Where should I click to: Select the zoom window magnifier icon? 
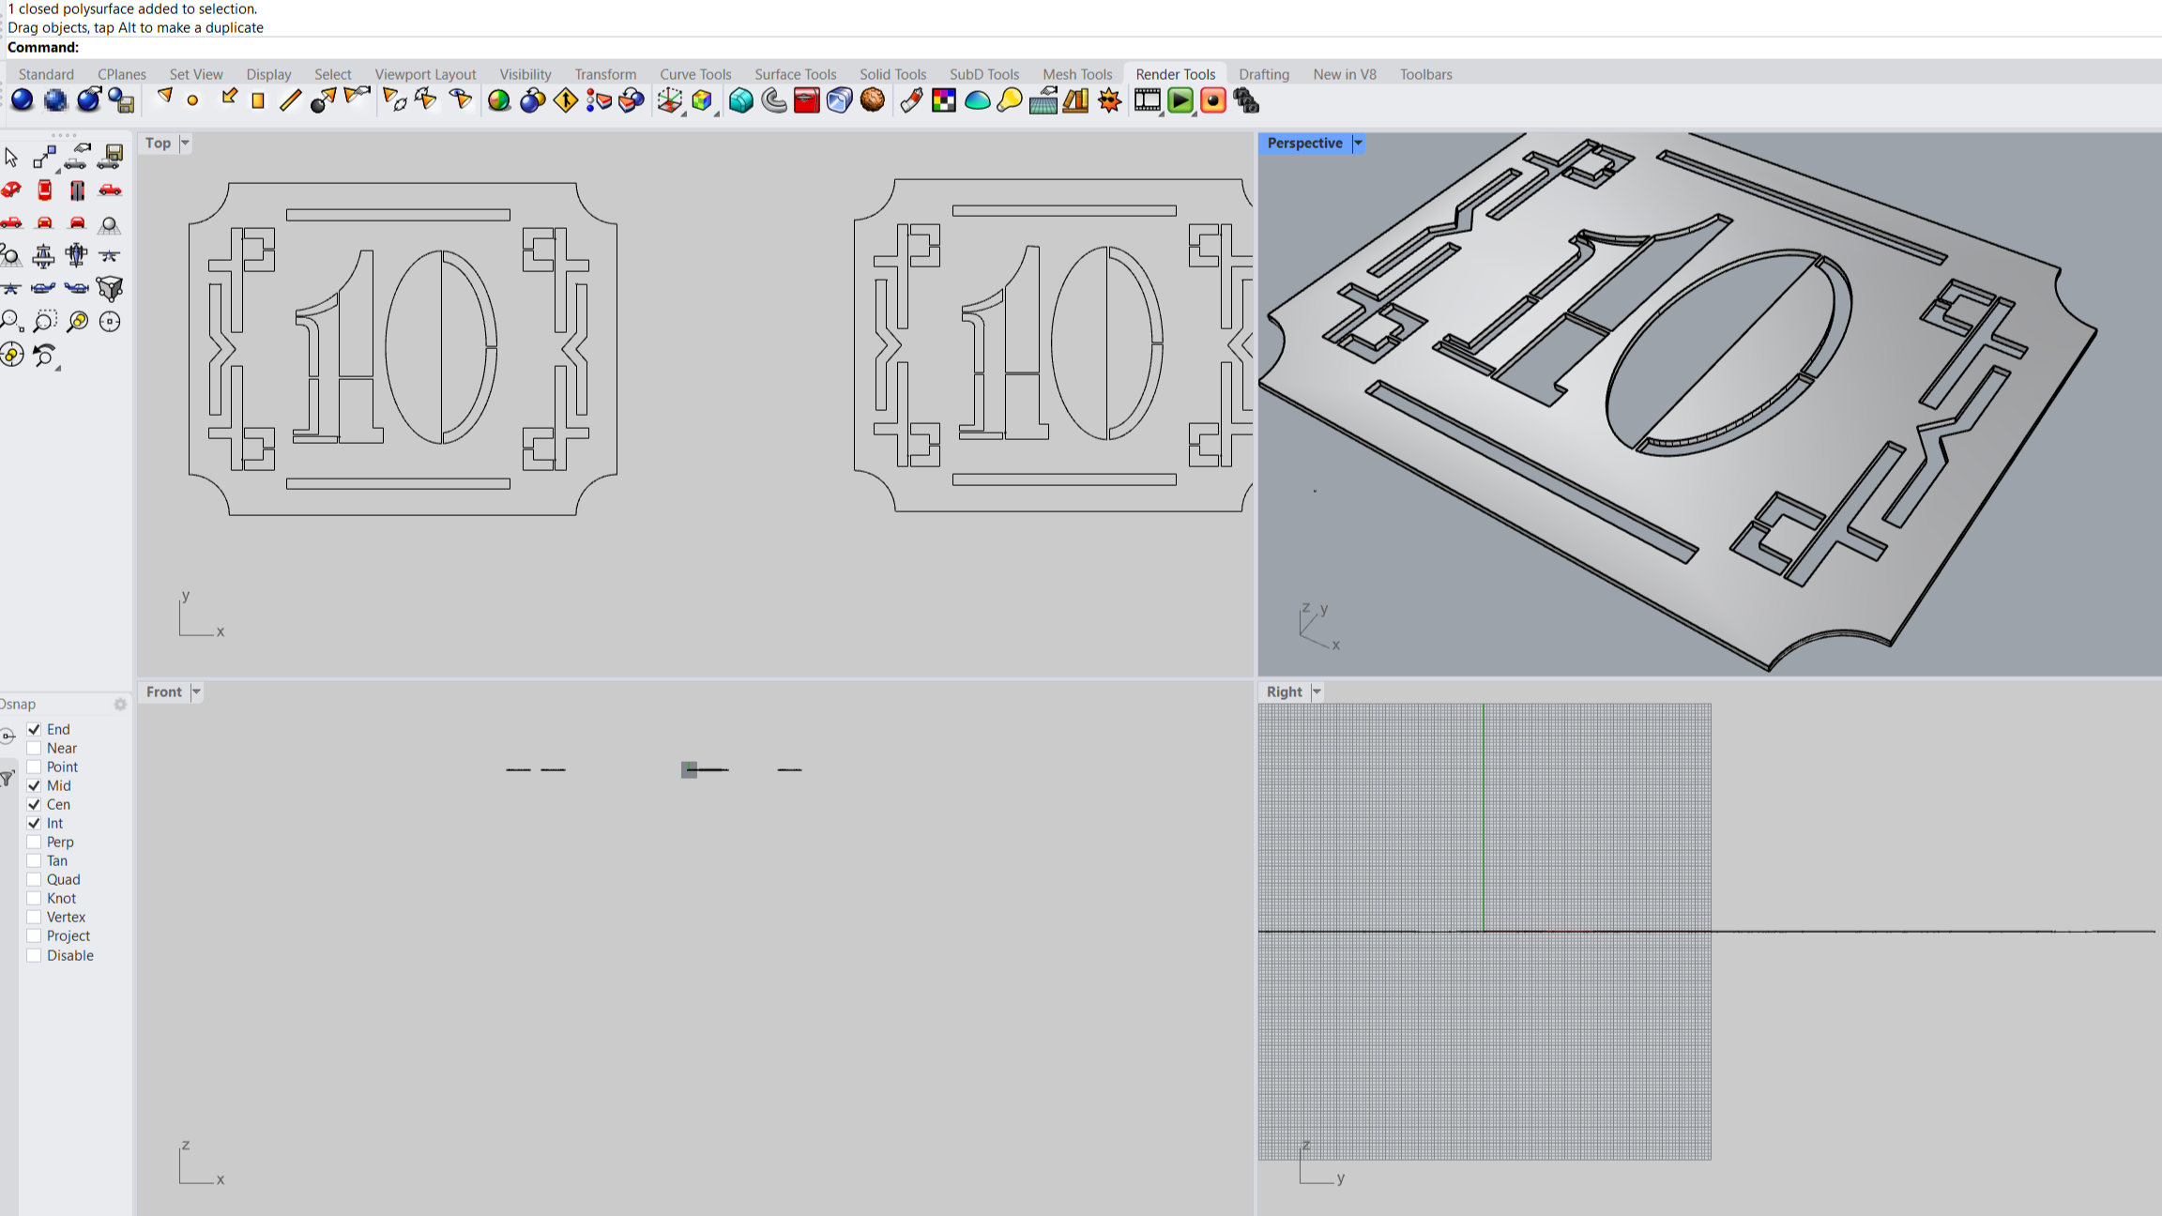coord(44,322)
